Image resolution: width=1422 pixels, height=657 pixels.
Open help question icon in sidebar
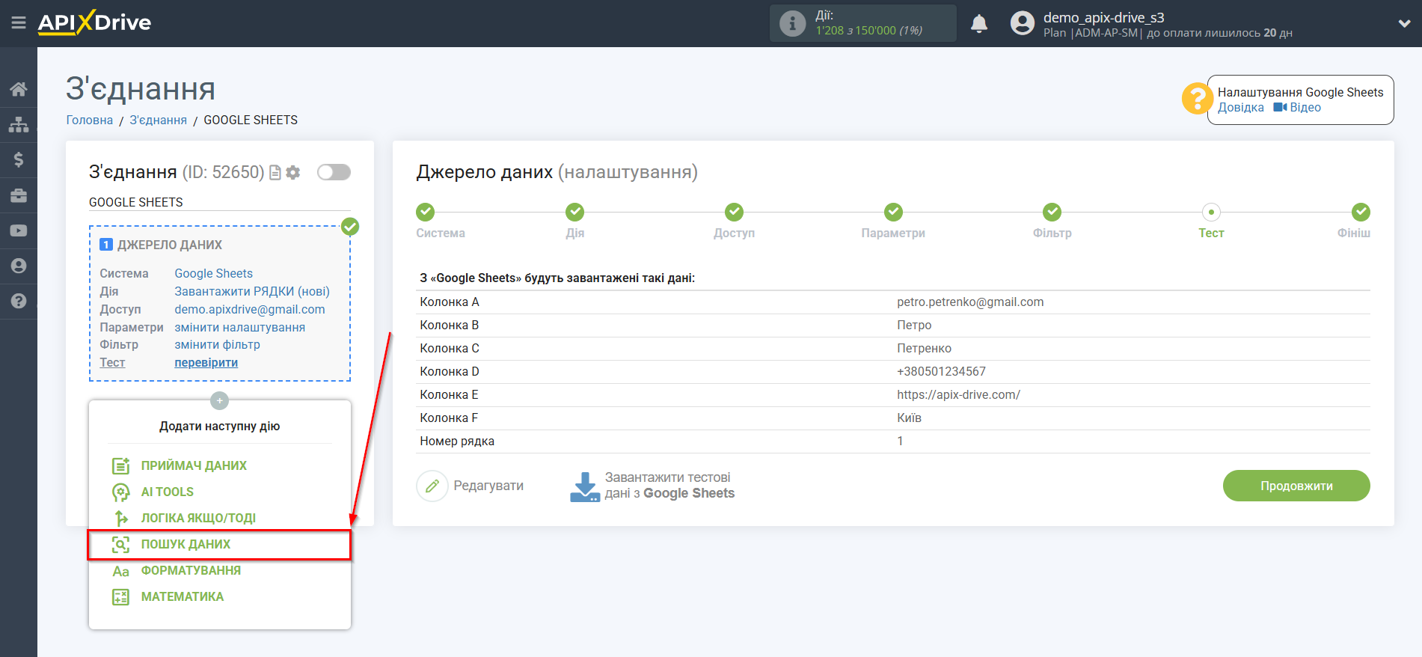(x=19, y=301)
